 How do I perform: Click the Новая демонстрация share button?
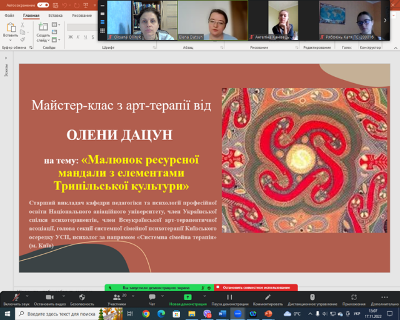pyautogui.click(x=187, y=299)
